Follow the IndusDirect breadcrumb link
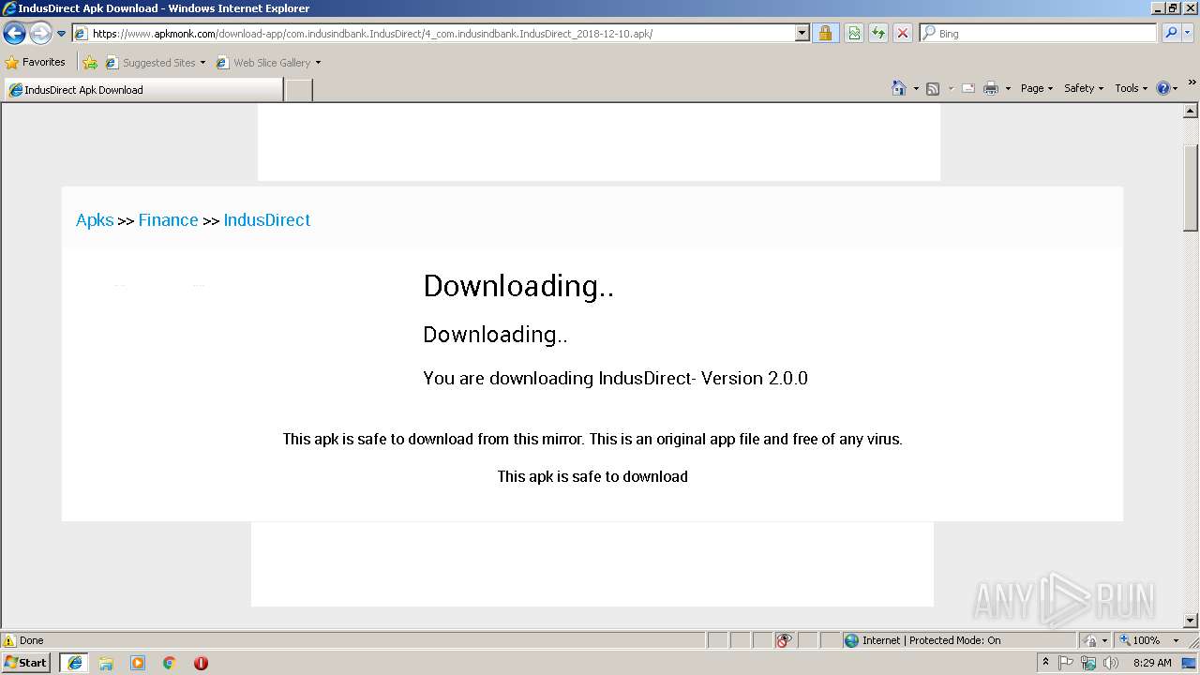Image resolution: width=1200 pixels, height=675 pixels. [267, 220]
